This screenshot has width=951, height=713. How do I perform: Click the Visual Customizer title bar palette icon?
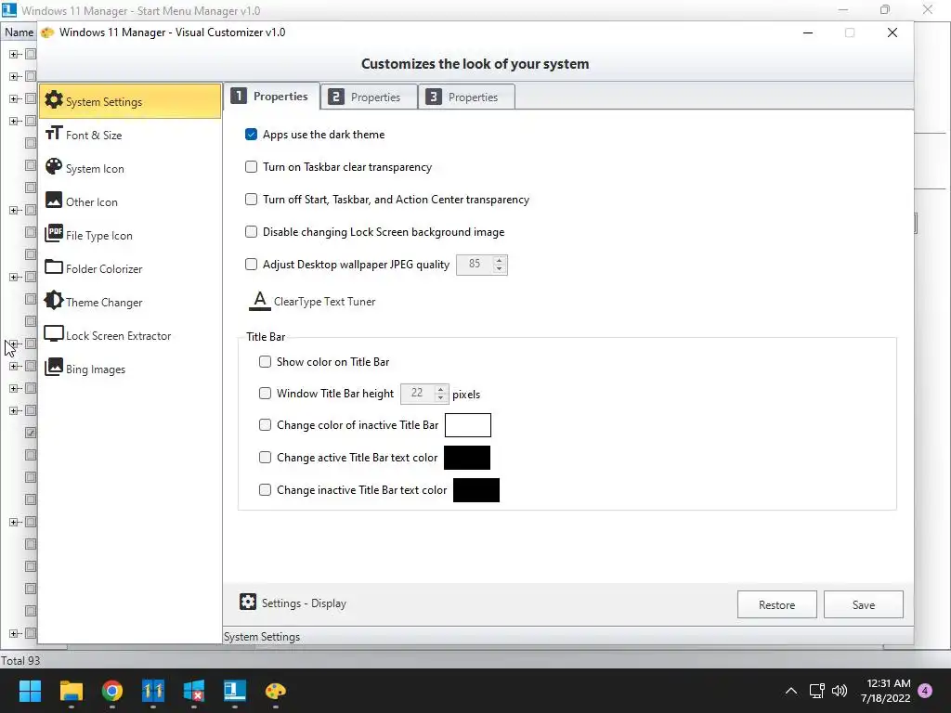pyautogui.click(x=47, y=32)
